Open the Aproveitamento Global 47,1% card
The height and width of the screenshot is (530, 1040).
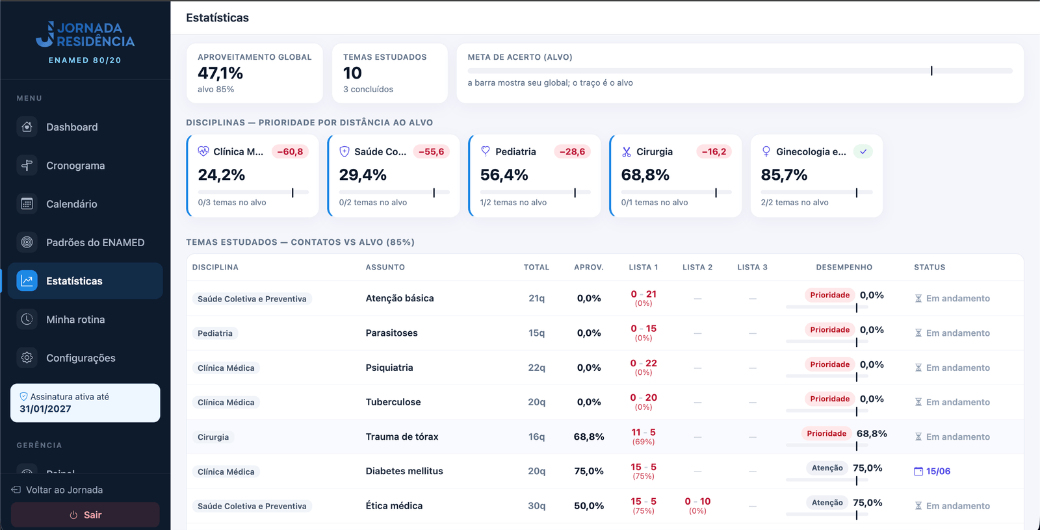(255, 73)
